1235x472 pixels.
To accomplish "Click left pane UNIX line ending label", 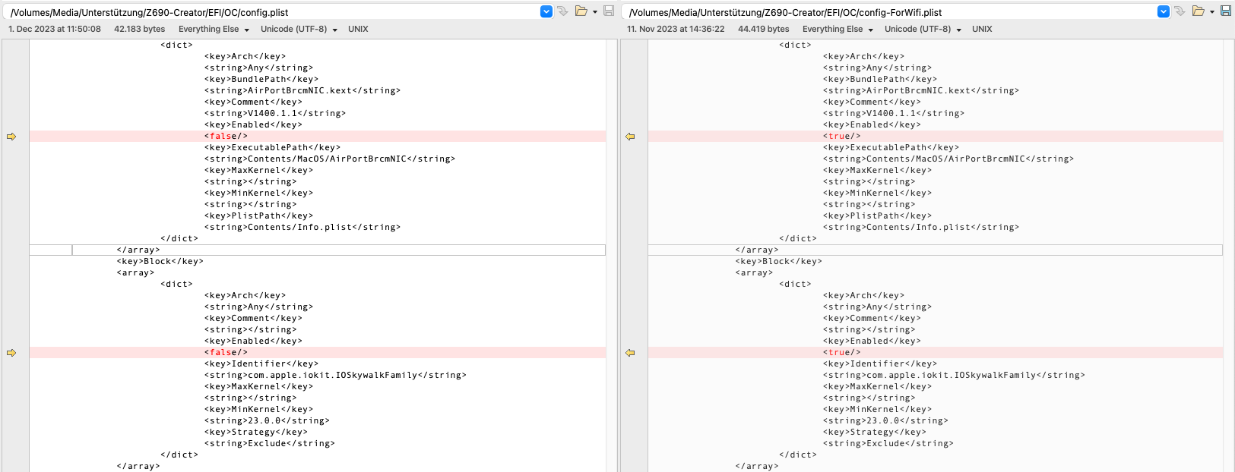I will [358, 30].
